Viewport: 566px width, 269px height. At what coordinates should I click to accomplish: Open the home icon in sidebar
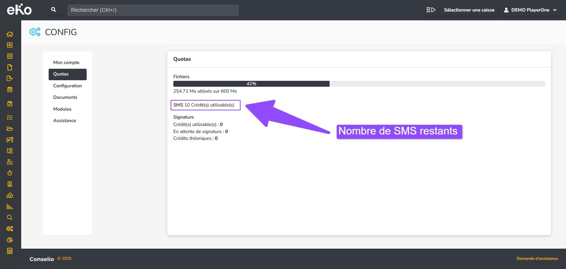[10, 34]
